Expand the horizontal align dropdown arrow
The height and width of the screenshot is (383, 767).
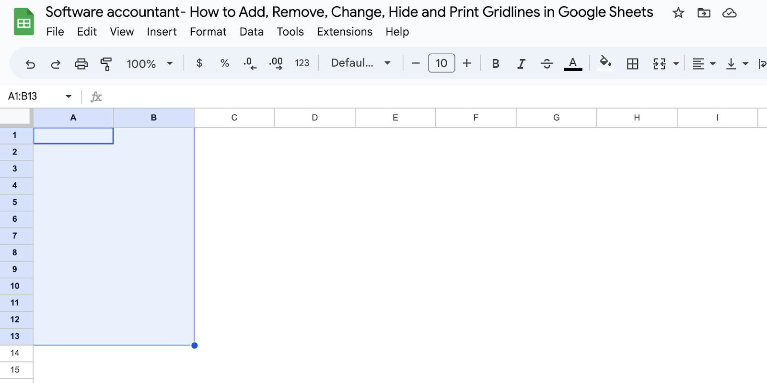[x=713, y=63]
